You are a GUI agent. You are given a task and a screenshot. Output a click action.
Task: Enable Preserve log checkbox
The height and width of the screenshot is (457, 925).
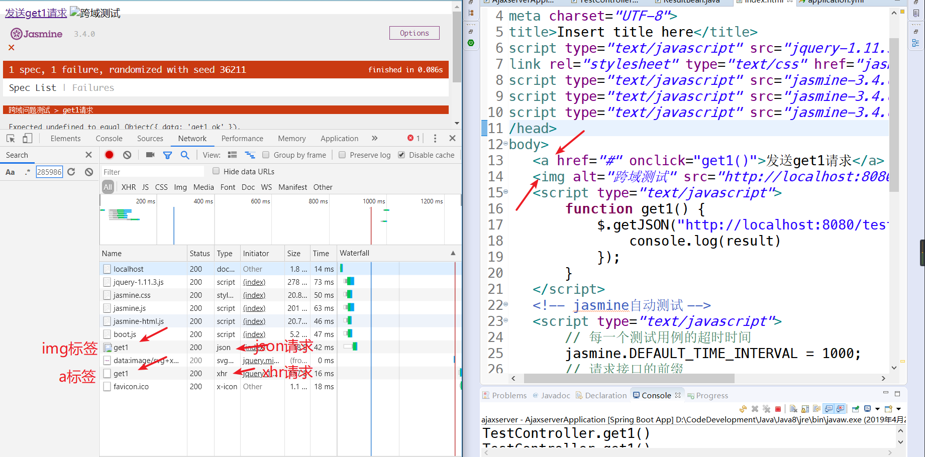[342, 155]
